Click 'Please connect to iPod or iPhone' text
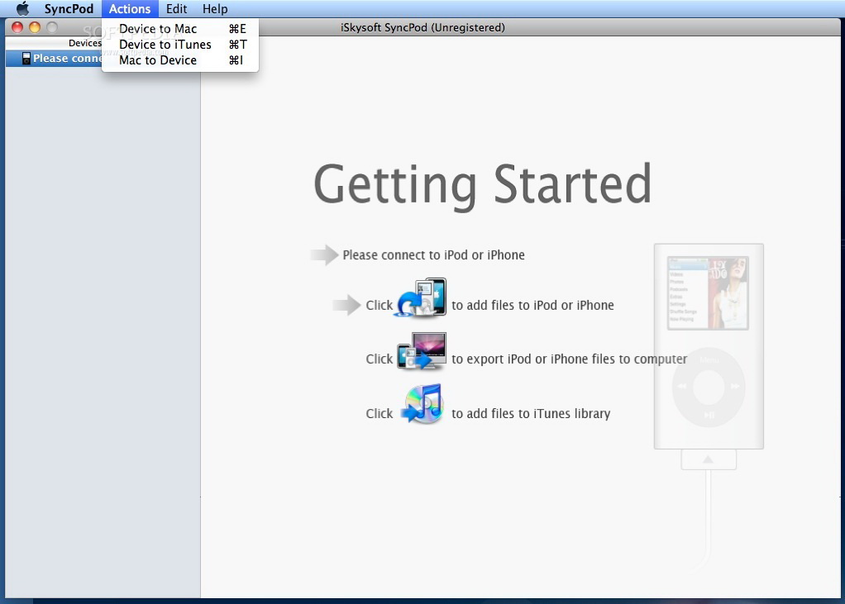Image resolution: width=845 pixels, height=604 pixels. pyautogui.click(x=433, y=254)
